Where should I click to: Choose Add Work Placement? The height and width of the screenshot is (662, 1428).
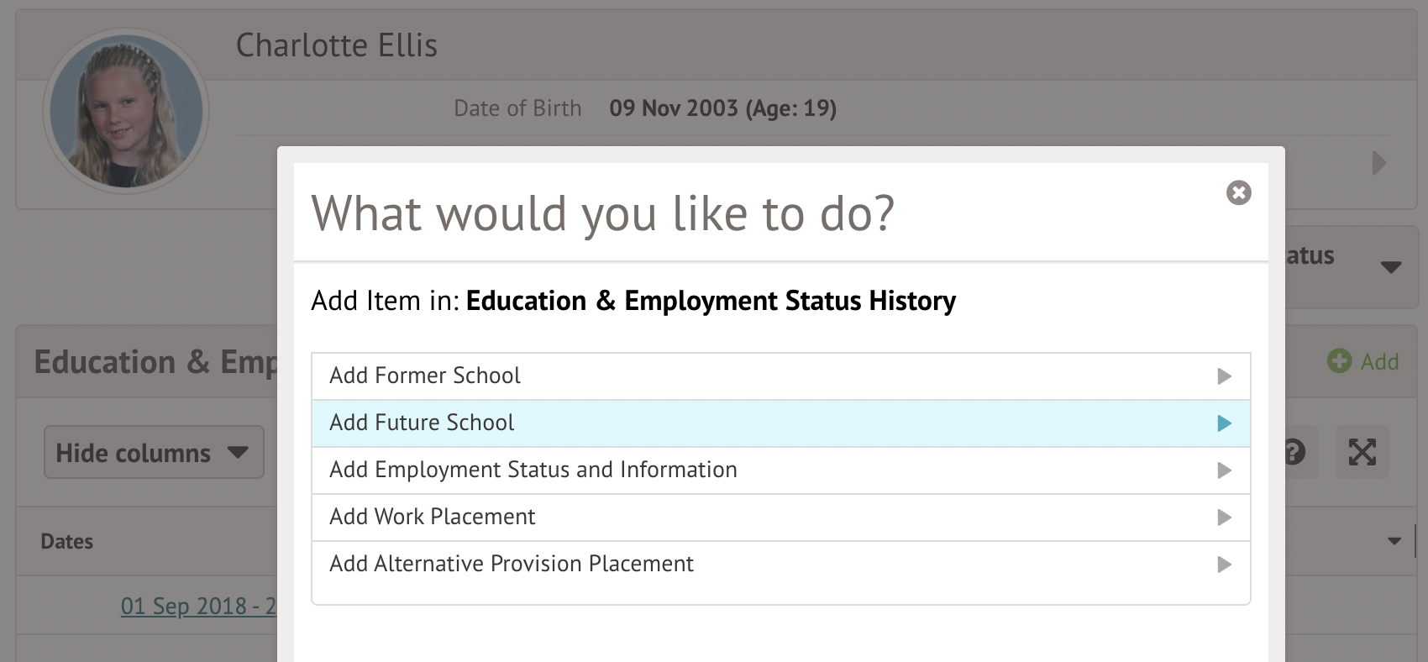click(x=433, y=517)
